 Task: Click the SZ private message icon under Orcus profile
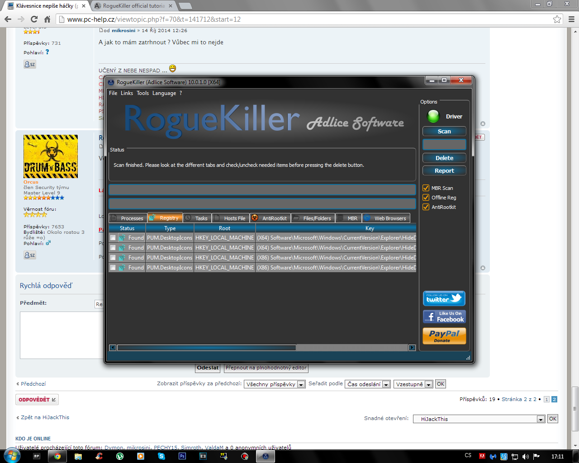click(x=29, y=255)
